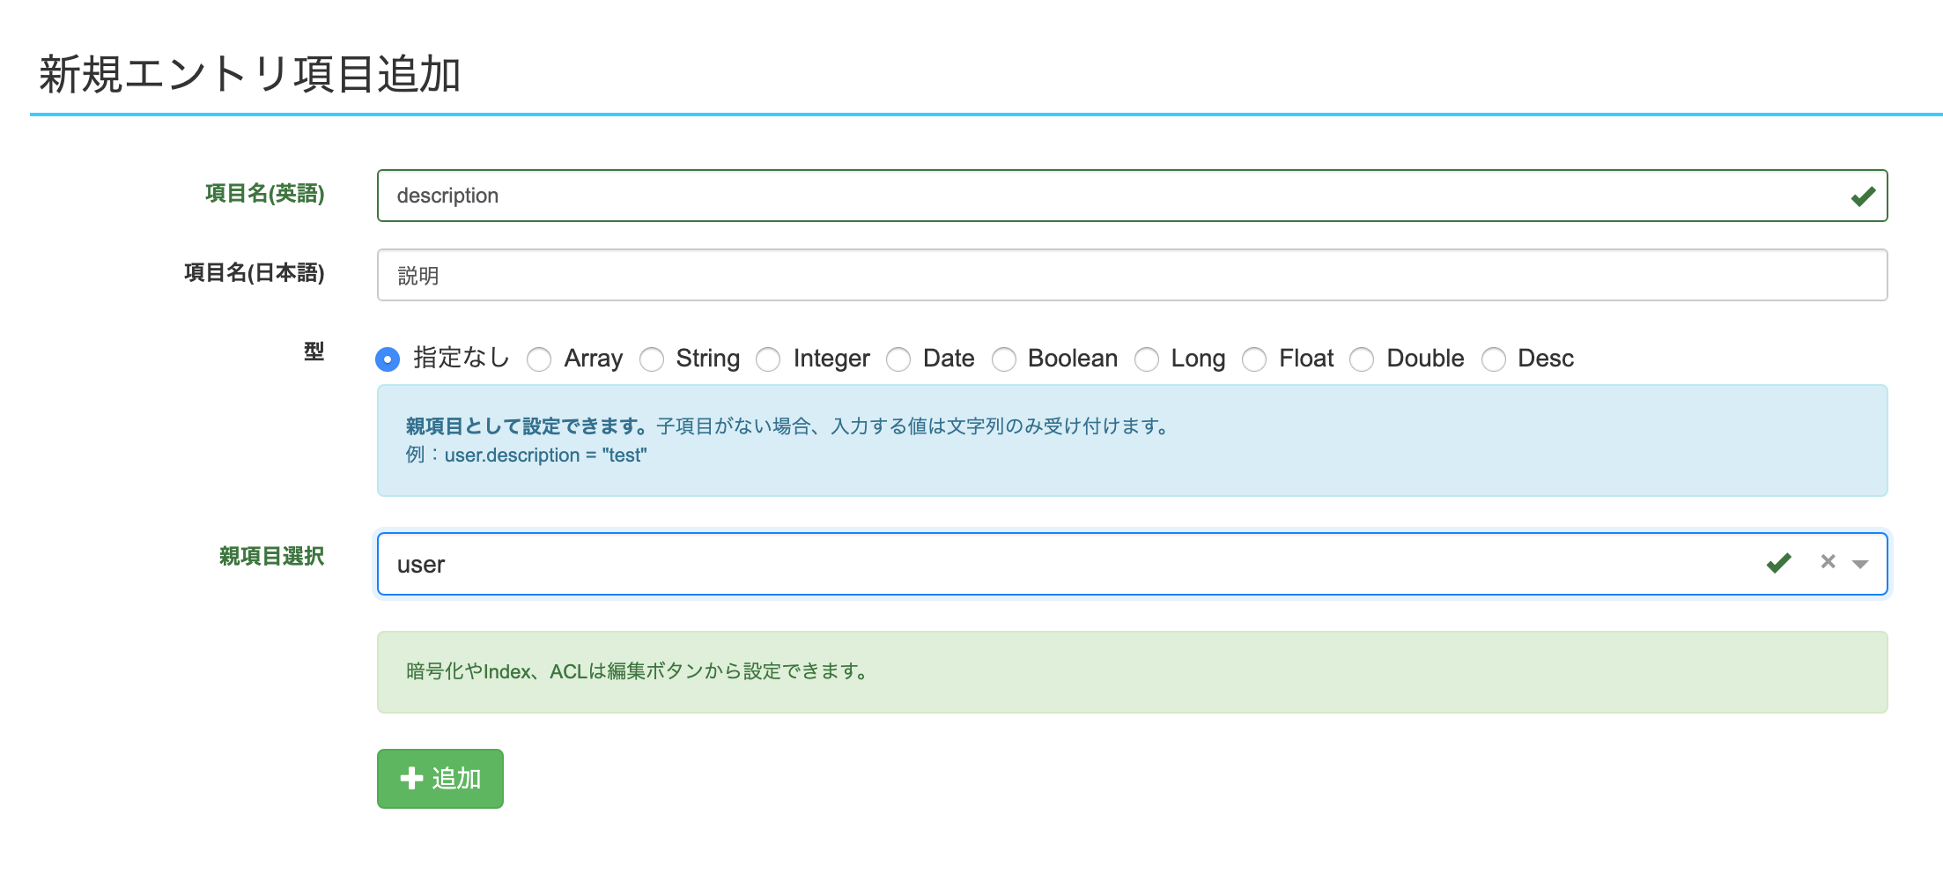1943x881 pixels.
Task: Select the Float type
Action: 1253,359
